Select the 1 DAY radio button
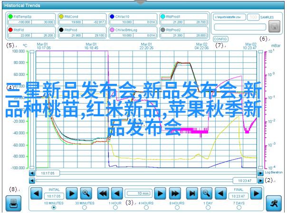 point(208,207)
